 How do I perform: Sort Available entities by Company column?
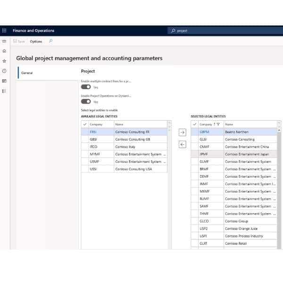click(96, 125)
